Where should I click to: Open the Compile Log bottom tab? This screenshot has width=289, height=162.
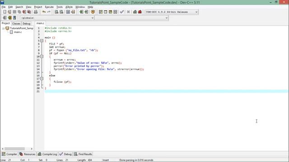(x=47, y=154)
